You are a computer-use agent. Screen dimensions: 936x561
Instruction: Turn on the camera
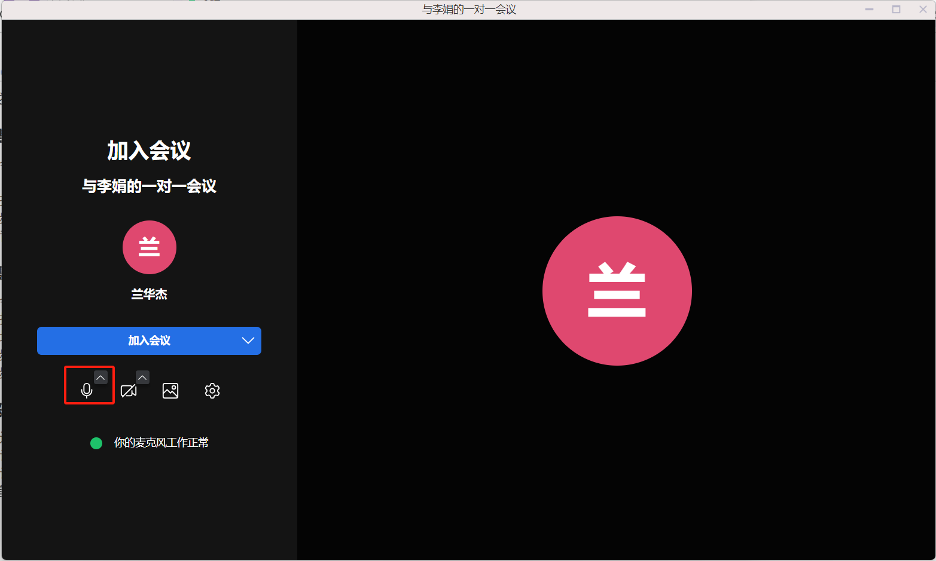click(128, 391)
